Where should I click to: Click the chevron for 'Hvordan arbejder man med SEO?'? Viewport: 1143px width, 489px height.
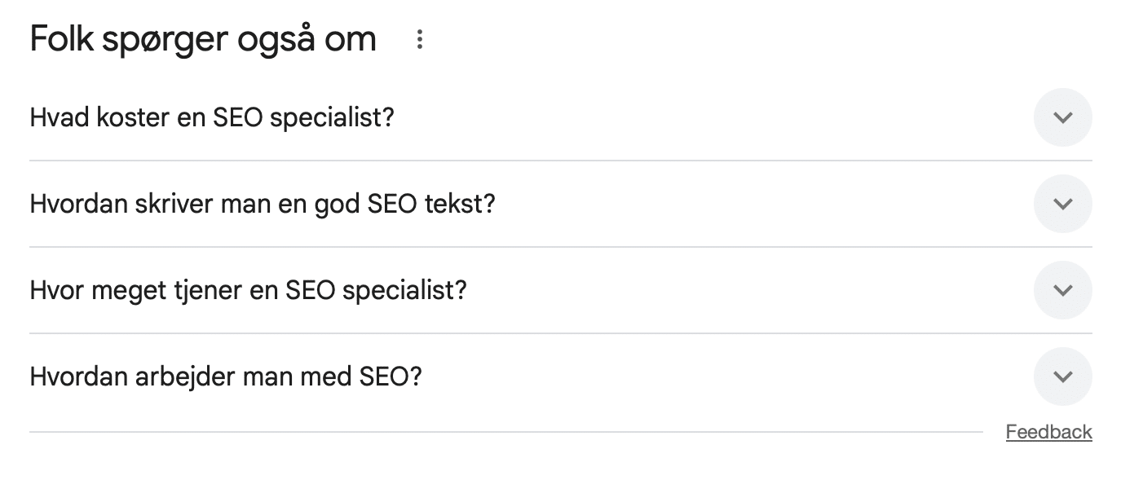click(1062, 377)
